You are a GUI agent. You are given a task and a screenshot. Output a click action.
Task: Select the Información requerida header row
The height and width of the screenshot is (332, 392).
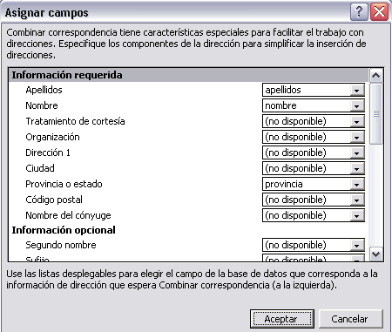[189, 75]
